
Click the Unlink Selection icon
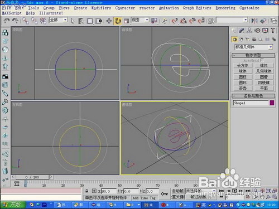(34, 21)
